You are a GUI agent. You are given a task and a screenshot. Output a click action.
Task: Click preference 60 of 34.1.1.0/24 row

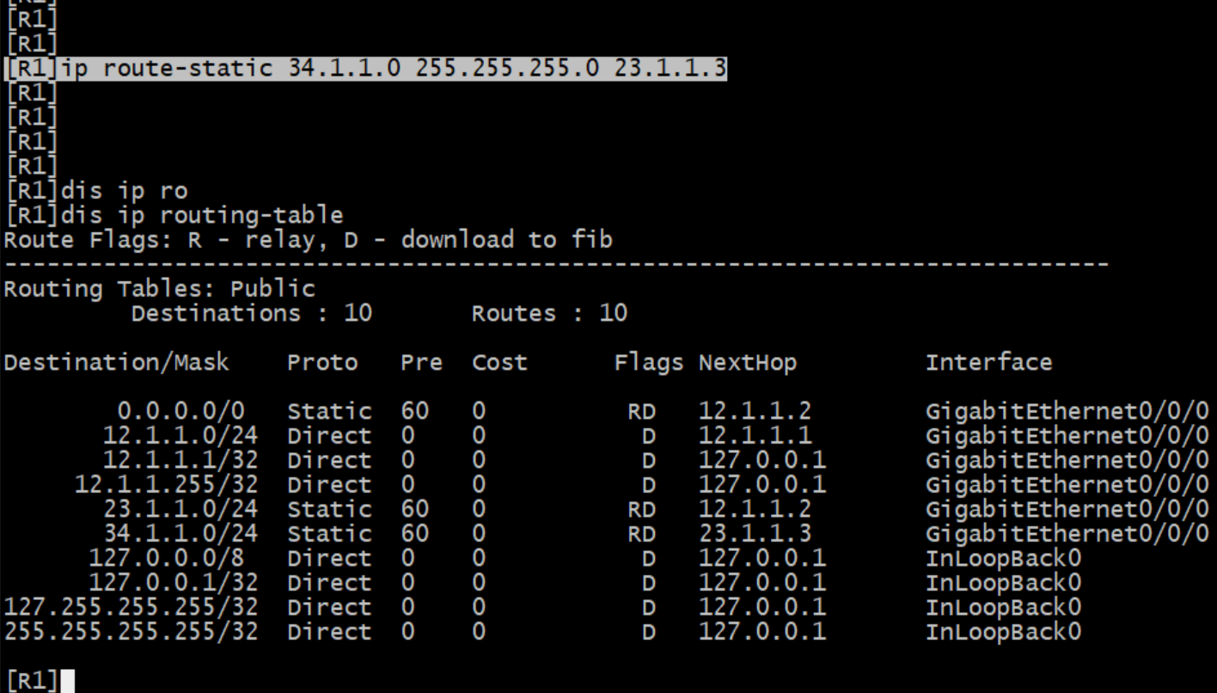(x=414, y=533)
